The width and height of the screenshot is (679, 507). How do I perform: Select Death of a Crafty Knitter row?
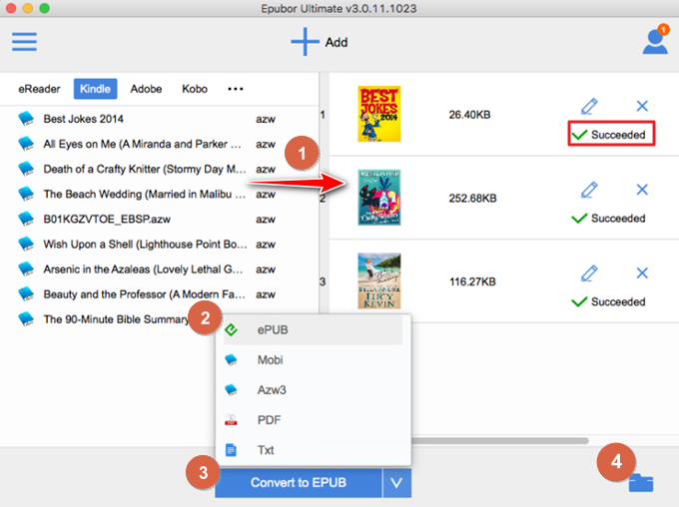coord(160,169)
